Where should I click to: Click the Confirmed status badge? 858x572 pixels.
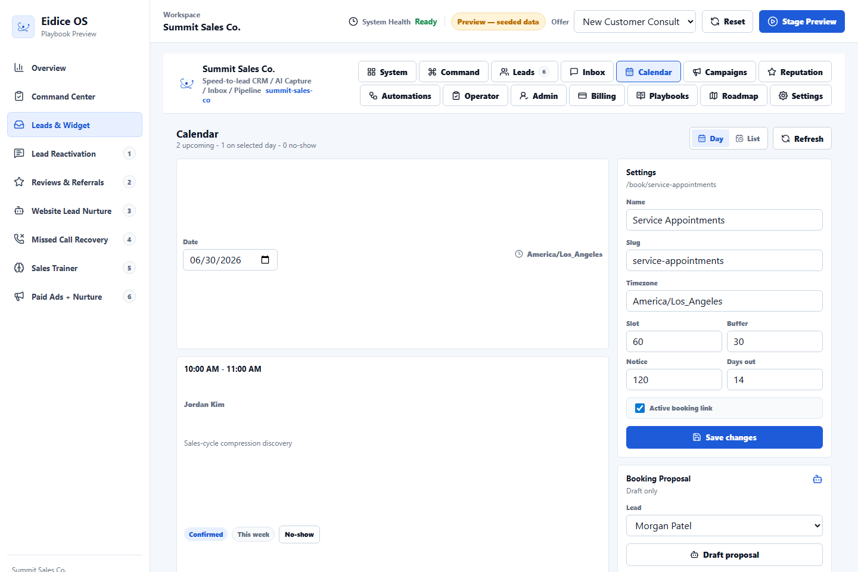(x=206, y=534)
